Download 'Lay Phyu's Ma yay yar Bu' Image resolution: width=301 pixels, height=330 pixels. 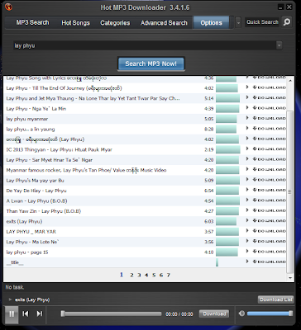(x=270, y=180)
